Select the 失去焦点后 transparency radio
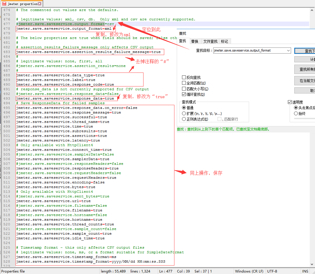The height and width of the screenshot is (274, 315). point(296,108)
